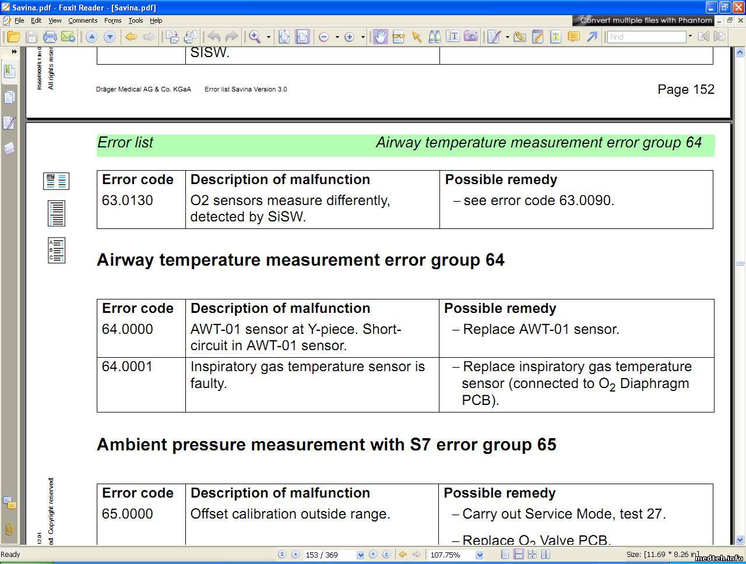Click Convert multiple files with Phantom banner

645,20
